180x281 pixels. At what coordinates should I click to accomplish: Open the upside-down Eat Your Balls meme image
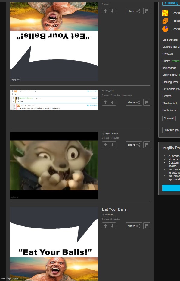(54, 42)
